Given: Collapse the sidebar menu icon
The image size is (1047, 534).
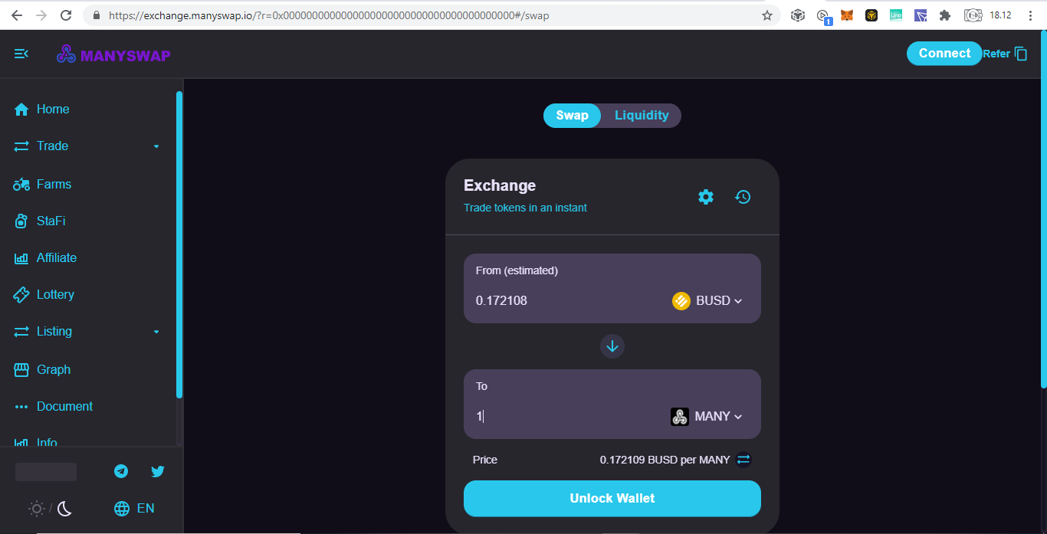Looking at the screenshot, I should pos(21,54).
